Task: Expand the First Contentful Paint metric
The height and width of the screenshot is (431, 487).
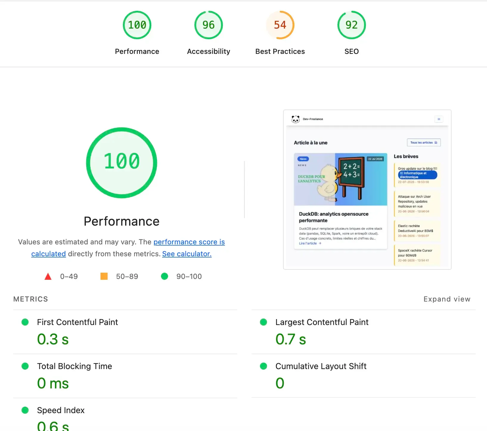Action: [125, 332]
